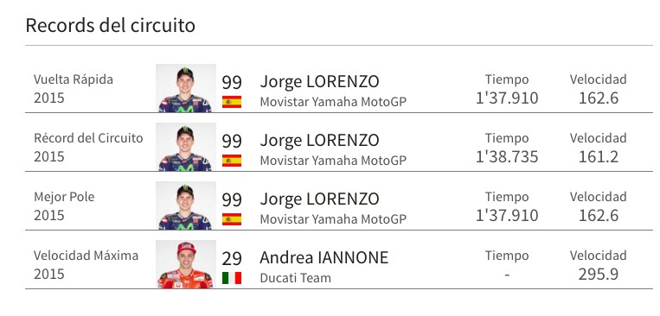Open Jorge LORENZO link in Vuelta Rápida row
The image size is (660, 316).
(319, 81)
